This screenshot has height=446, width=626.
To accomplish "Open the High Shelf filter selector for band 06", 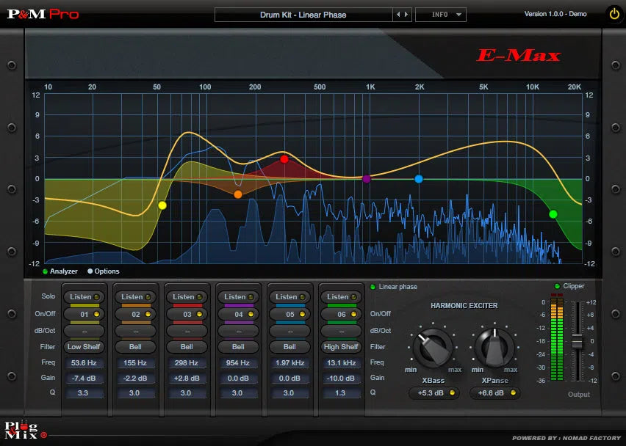I will [x=341, y=346].
